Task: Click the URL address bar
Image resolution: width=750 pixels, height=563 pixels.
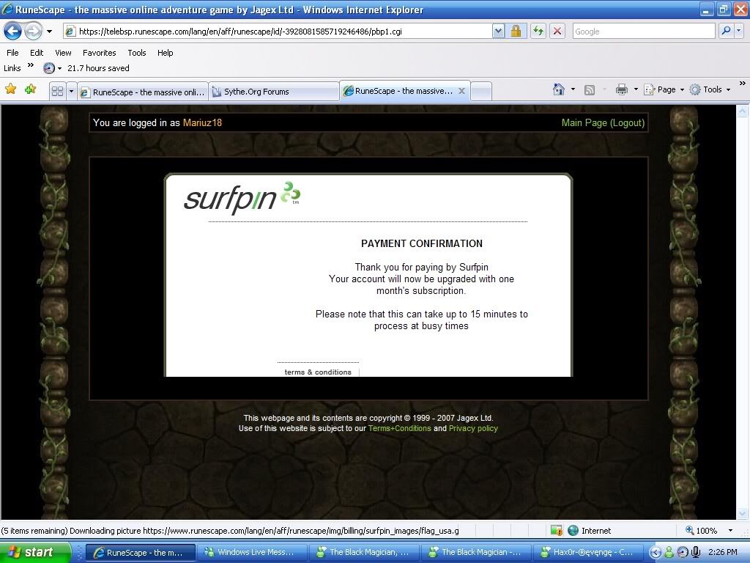Action: point(278,32)
